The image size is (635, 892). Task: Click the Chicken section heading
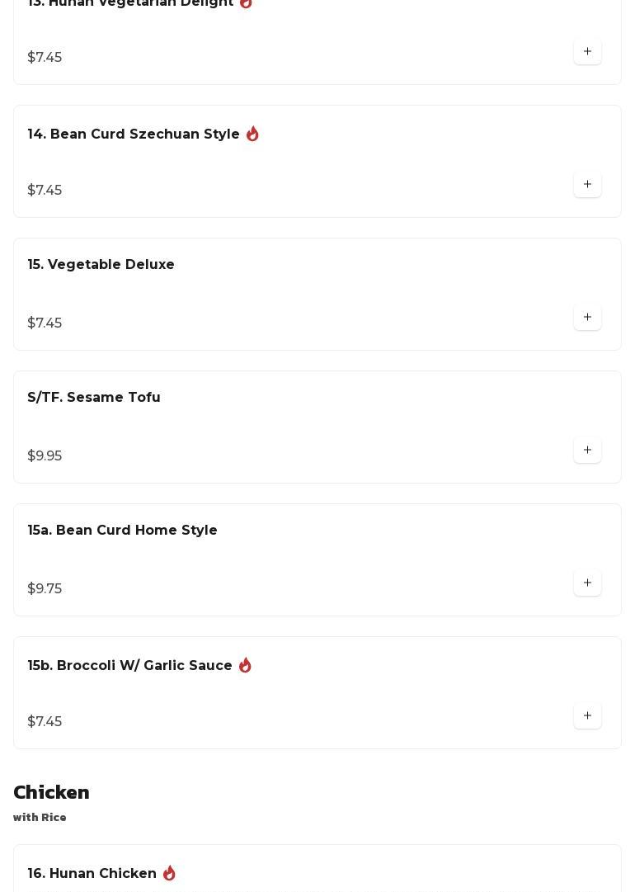[x=51, y=793]
